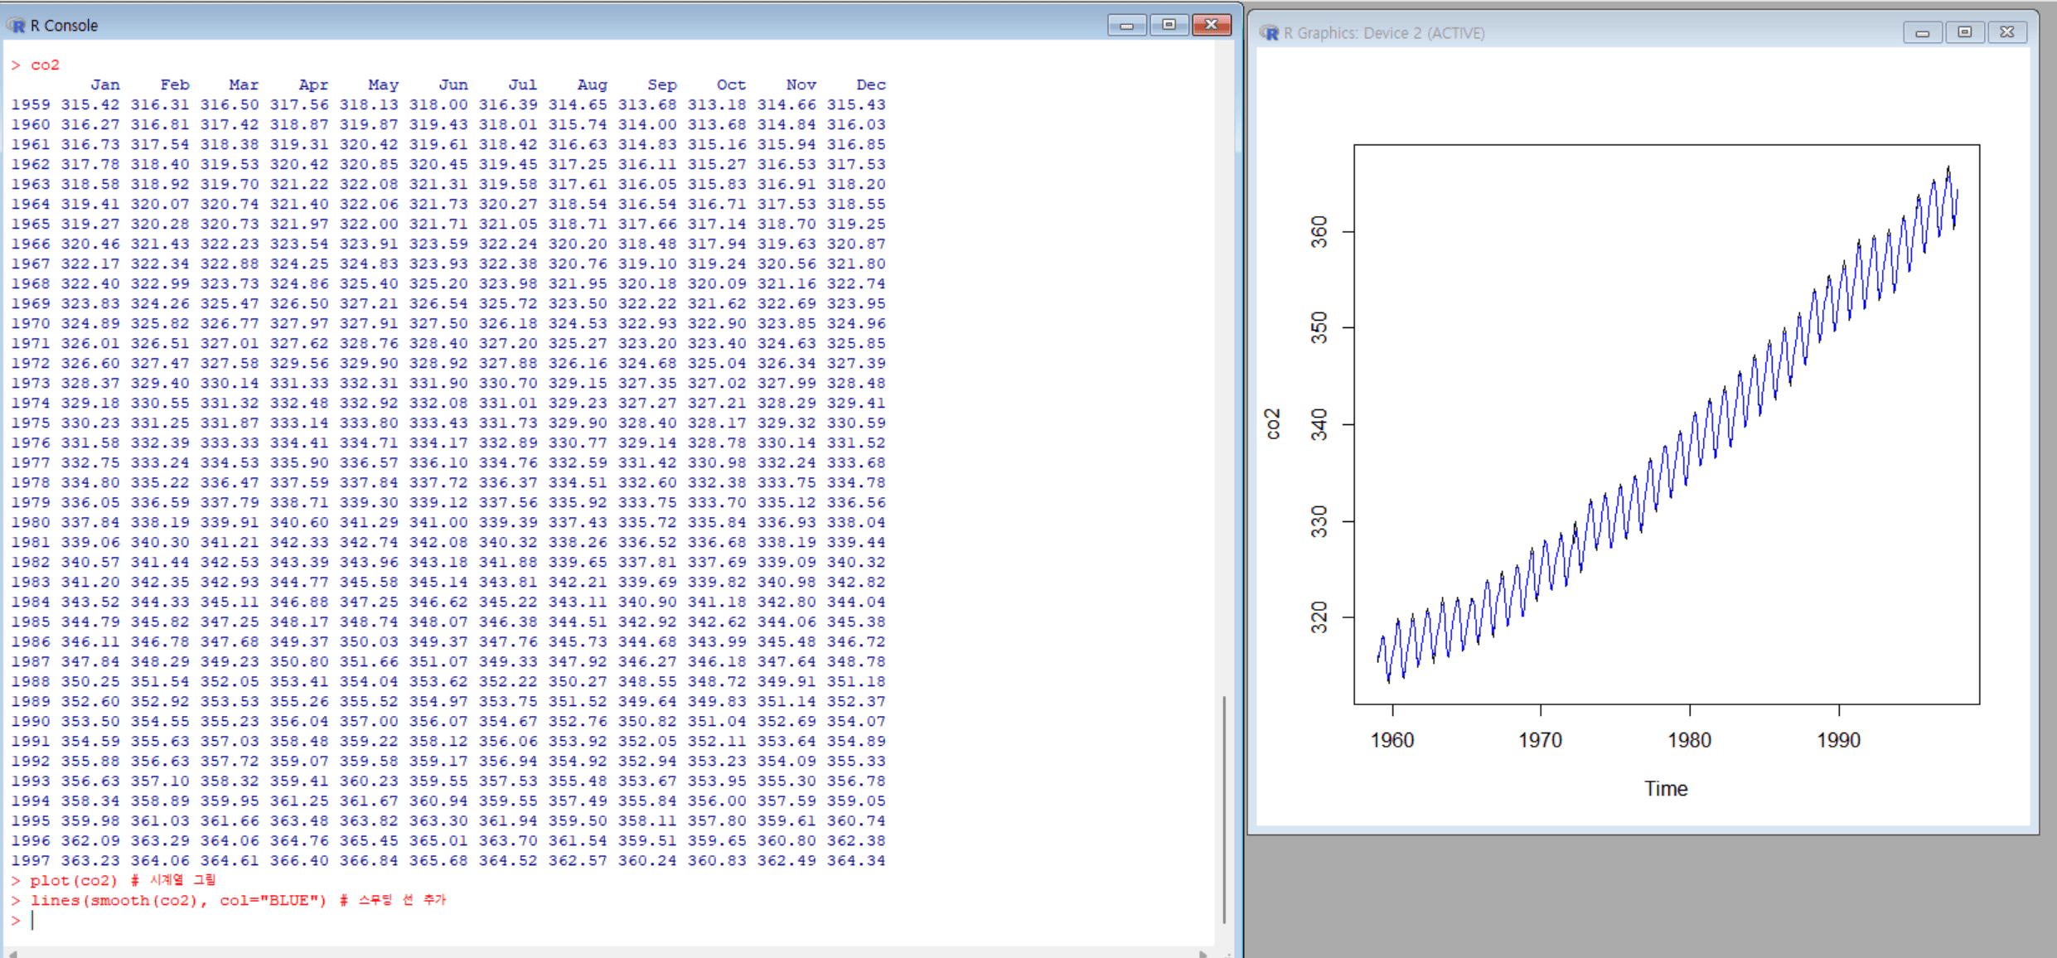Activate the R Graphics window via its title
Screen dimensions: 2057x958
(1383, 33)
